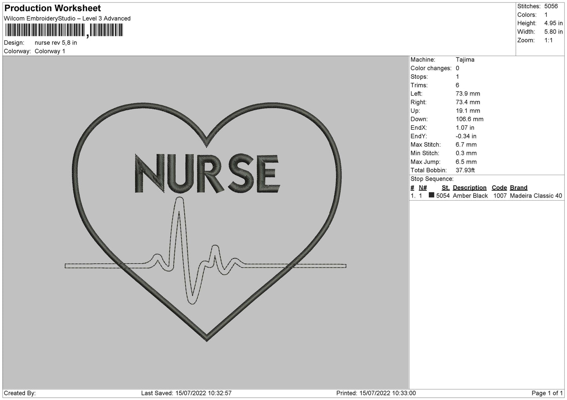
Task: Click the EndX value 1.07 in
Action: click(x=465, y=128)
